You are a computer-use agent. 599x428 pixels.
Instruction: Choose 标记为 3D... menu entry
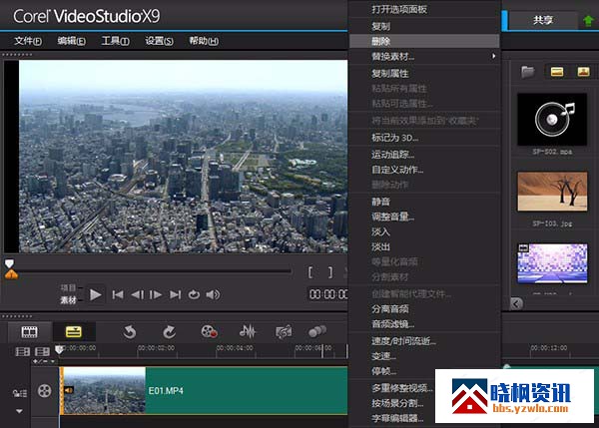click(424, 138)
